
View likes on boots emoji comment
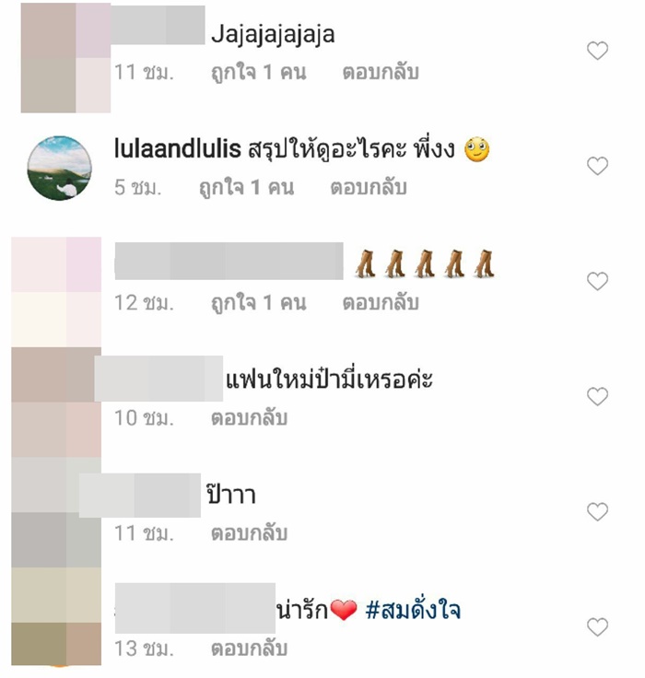click(258, 303)
